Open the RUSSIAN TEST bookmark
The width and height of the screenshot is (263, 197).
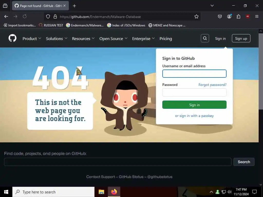(51, 25)
